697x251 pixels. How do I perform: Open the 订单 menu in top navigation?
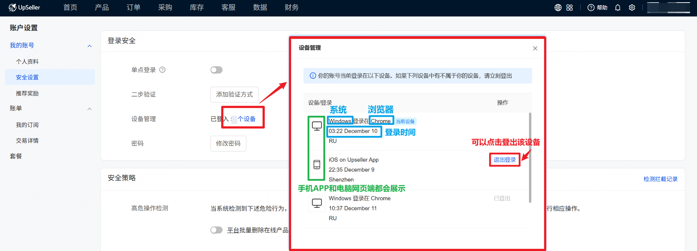coord(133,8)
